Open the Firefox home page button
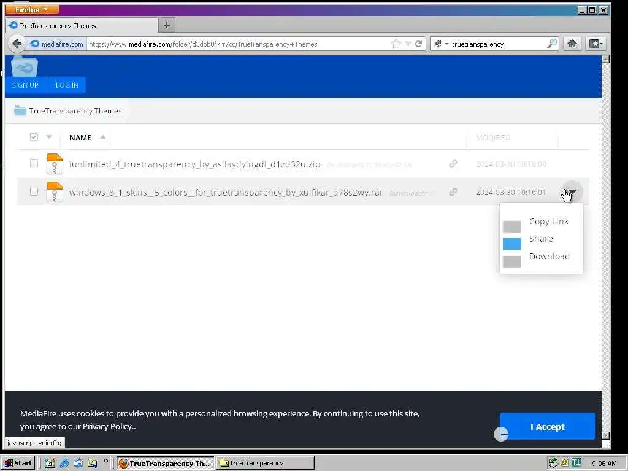This screenshot has height=471, width=628. tap(572, 44)
